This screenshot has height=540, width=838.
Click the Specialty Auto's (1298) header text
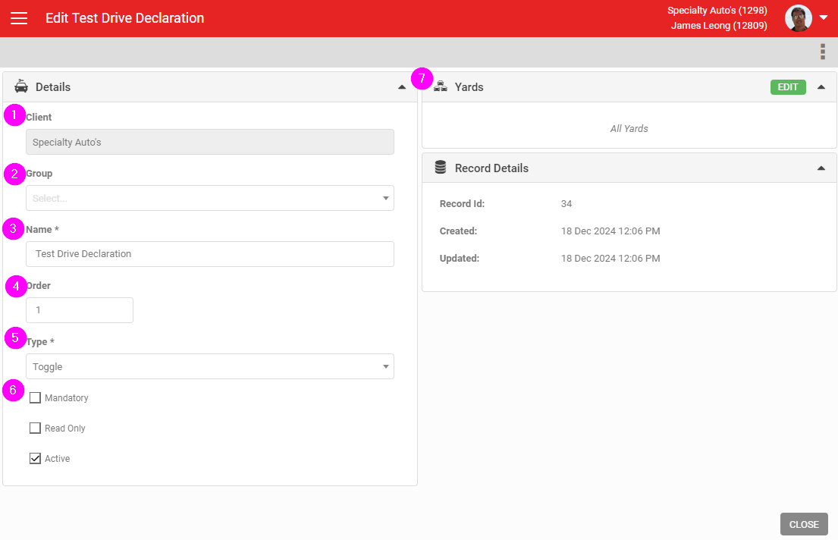tap(717, 11)
